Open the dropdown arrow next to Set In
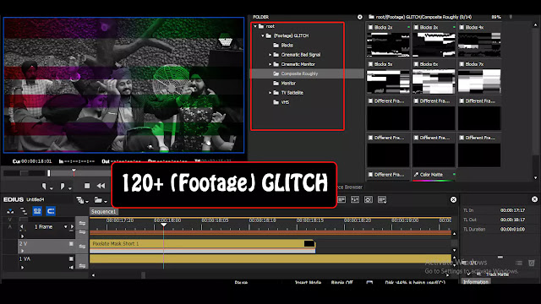Image resolution: width=541 pixels, height=304 pixels. pos(51,188)
